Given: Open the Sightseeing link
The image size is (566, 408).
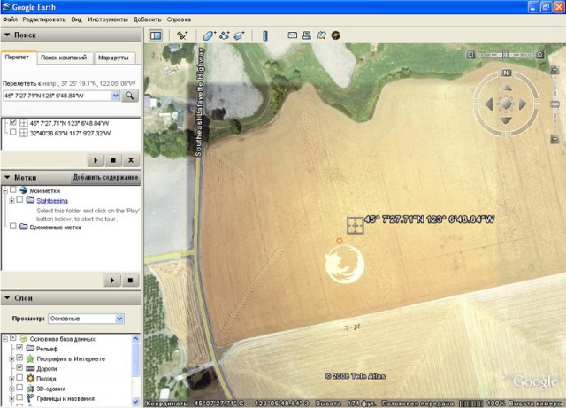Looking at the screenshot, I should click(52, 201).
